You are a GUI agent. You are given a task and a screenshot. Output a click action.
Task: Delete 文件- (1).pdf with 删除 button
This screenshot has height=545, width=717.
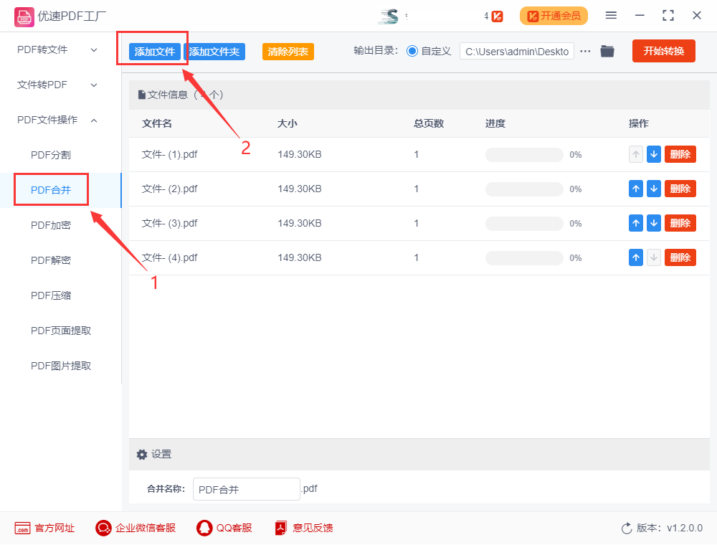click(680, 155)
